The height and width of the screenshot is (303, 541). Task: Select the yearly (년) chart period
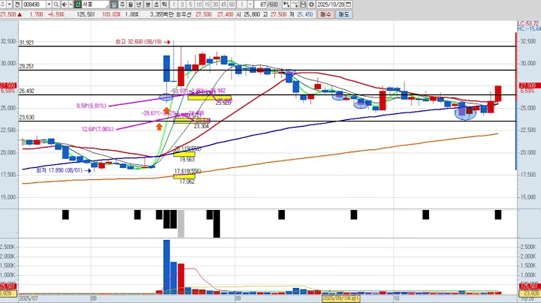(139, 4)
